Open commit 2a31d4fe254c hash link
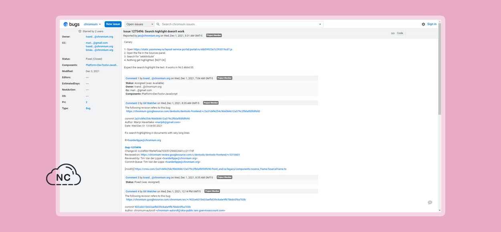This screenshot has height=232, width=501. coord(162,119)
